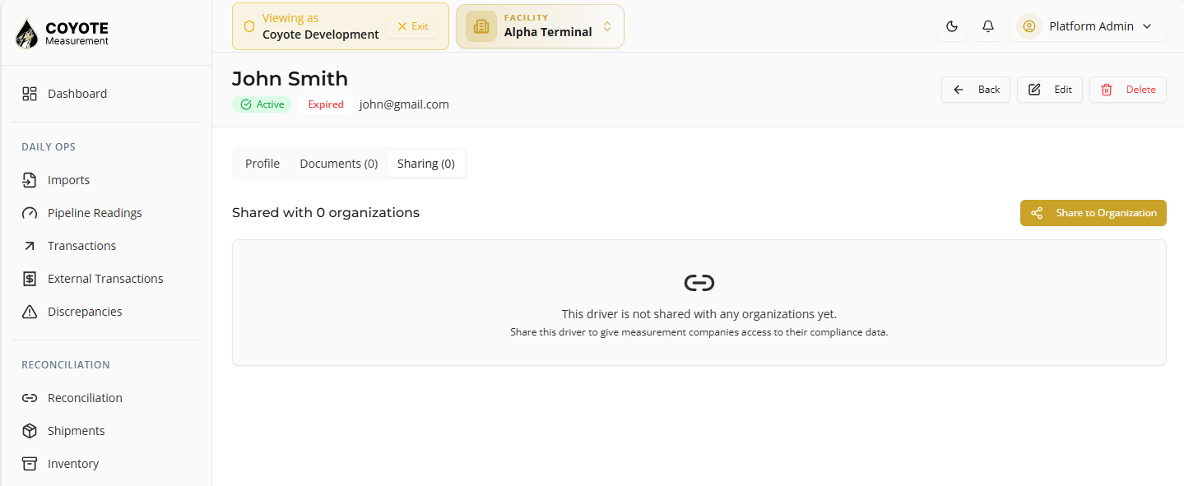Click the check icon in Active badge
This screenshot has height=486, width=1184.
coord(246,104)
